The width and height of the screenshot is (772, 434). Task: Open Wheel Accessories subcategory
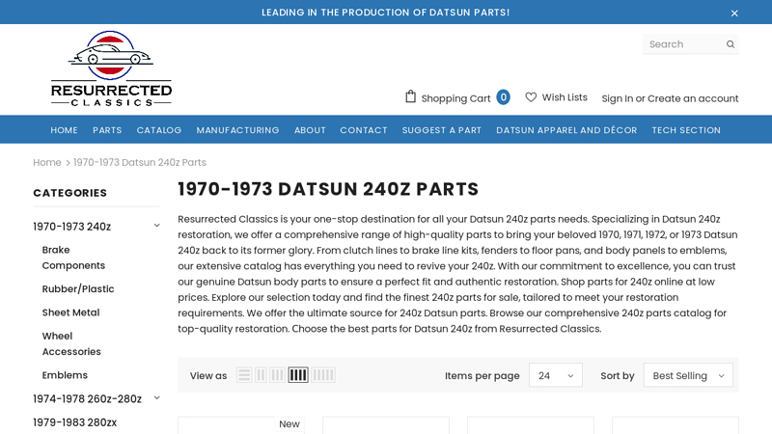tap(71, 343)
